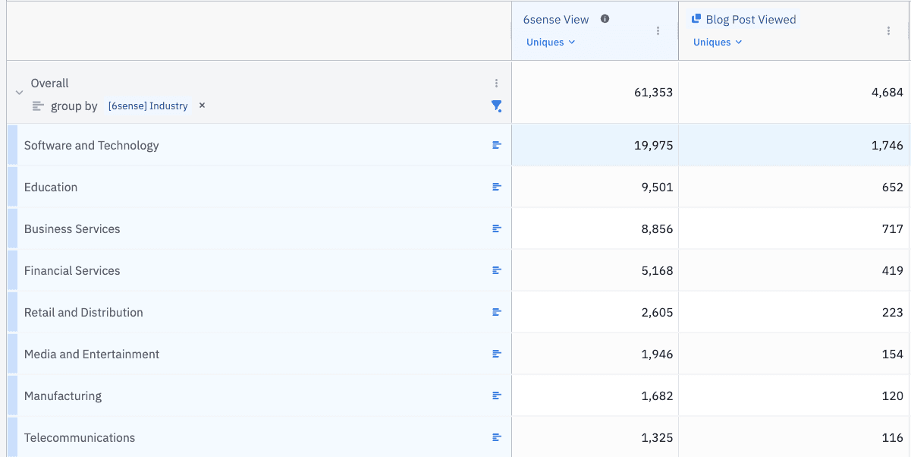Click the blue color bar beside Retail and Distribution
The width and height of the screenshot is (911, 457).
(x=12, y=312)
